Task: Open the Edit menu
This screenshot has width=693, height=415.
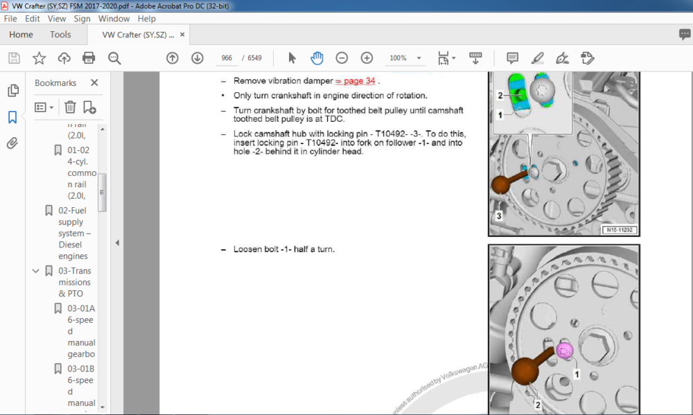Action: 33,19
